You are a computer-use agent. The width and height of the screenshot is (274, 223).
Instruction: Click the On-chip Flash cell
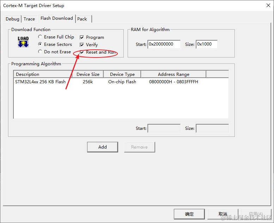122,82
